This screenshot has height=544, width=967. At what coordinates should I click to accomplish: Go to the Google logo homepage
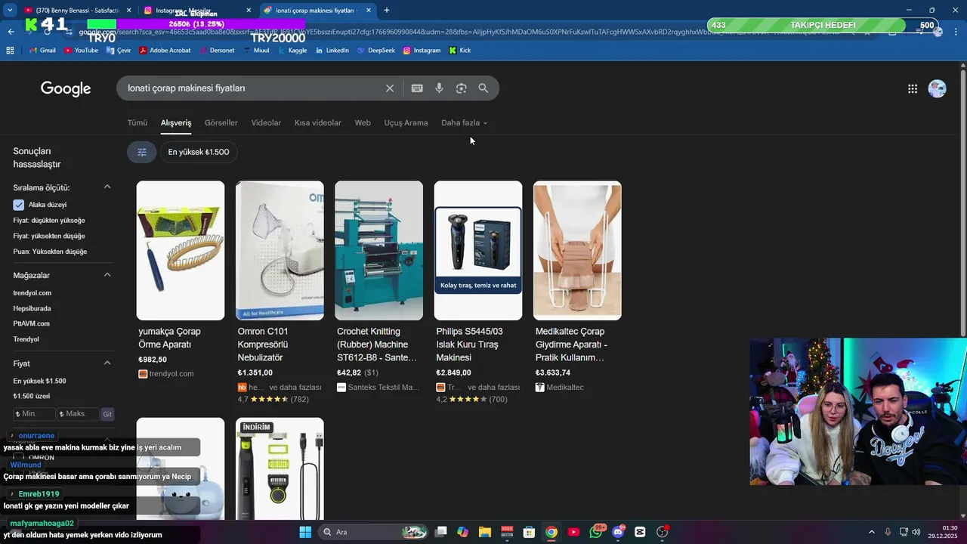tap(66, 88)
